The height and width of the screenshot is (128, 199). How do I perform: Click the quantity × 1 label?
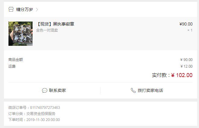190,30
